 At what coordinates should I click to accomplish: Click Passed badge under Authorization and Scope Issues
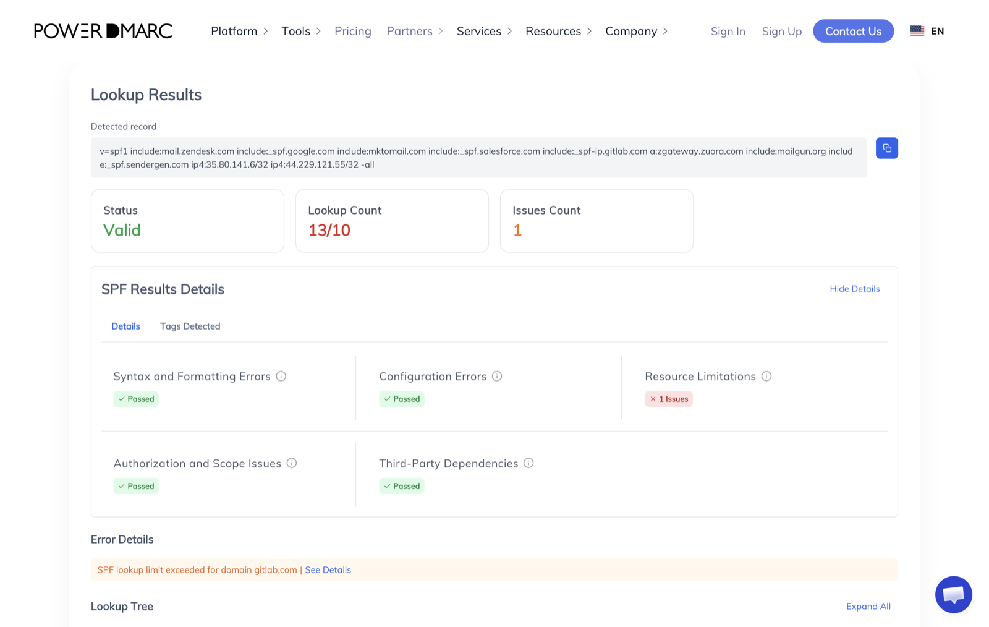tap(136, 486)
